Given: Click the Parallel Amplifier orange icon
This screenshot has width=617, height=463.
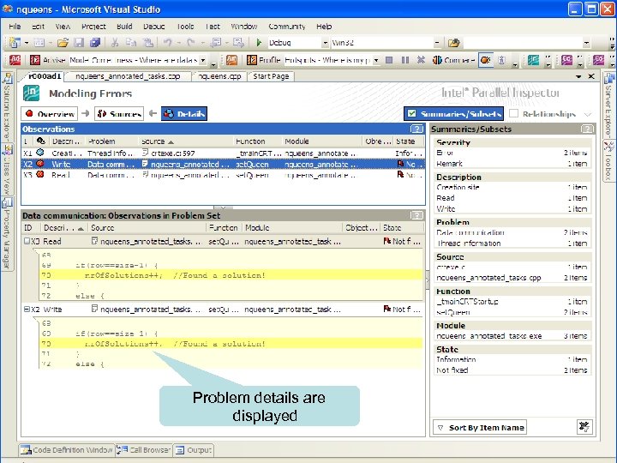Looking at the screenshot, I should click(x=231, y=60).
